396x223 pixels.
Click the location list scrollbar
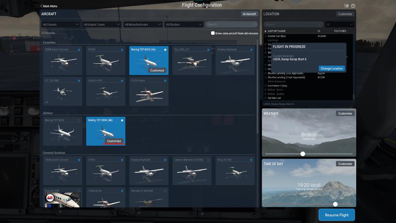click(x=353, y=97)
